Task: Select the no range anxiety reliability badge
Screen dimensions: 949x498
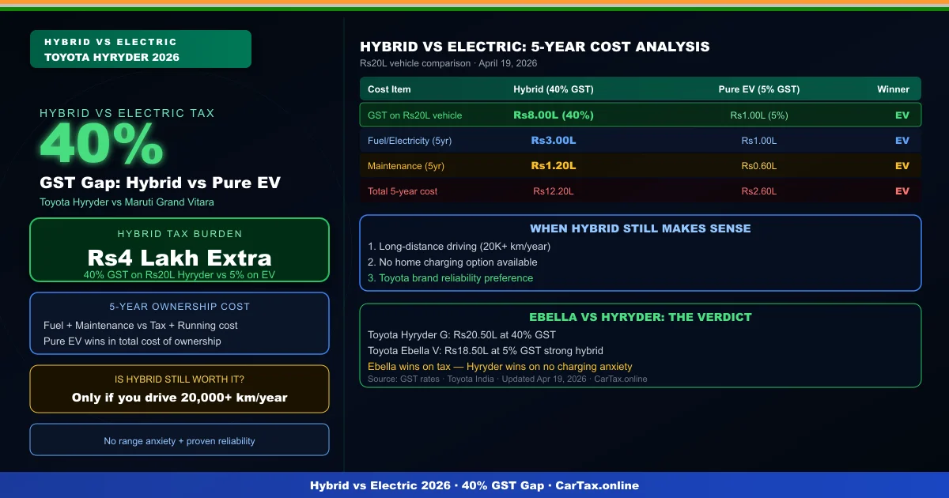Action: tap(179, 440)
